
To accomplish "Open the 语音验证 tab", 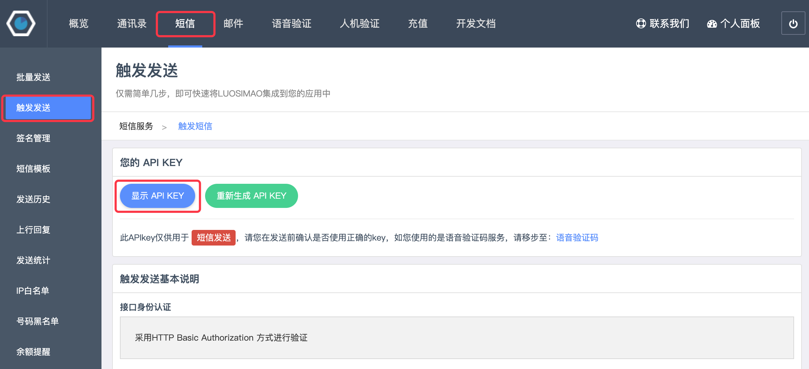I will point(291,23).
